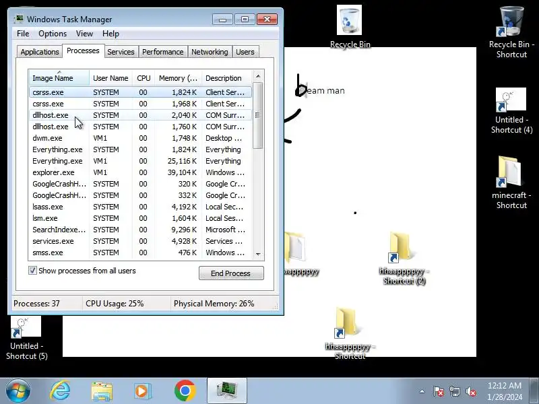Sort by the Description column header

click(x=227, y=78)
